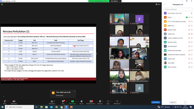Image resolution: width=194 pixels, height=109 pixels.
Task: Click the azizah Azmi avatar tile
Action: 139,88
